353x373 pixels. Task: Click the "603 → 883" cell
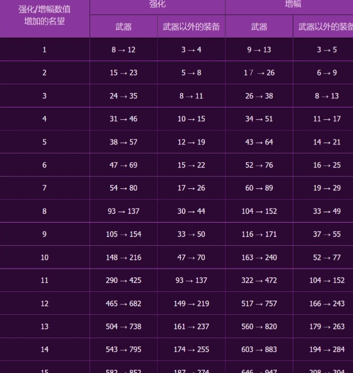coord(259,349)
